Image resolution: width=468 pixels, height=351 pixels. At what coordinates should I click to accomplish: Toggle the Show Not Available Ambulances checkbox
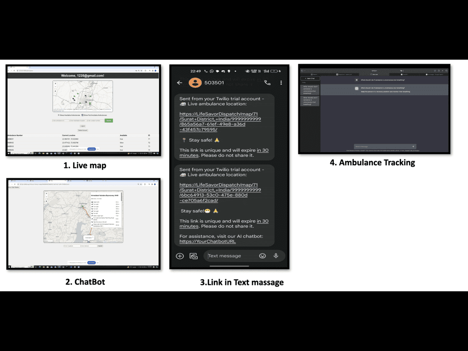[82, 115]
